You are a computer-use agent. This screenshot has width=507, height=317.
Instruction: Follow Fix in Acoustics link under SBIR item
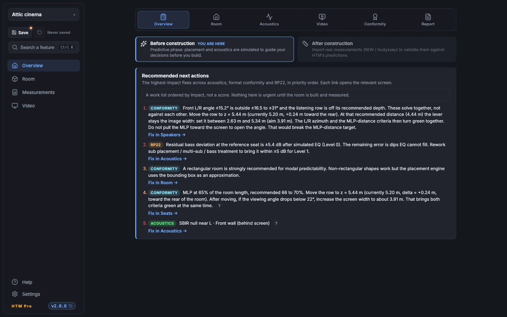coord(168,231)
